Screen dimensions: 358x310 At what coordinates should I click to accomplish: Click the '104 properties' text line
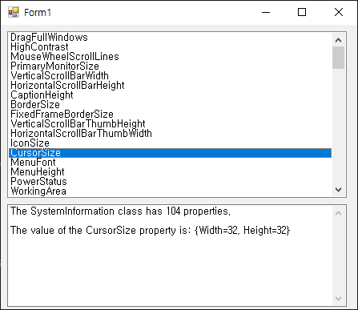(120, 211)
